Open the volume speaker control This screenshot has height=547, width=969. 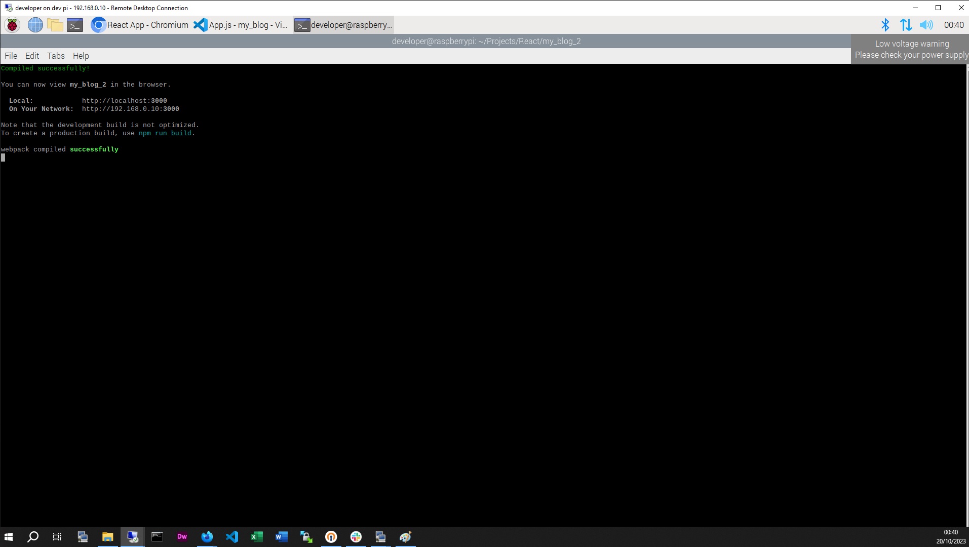926,25
